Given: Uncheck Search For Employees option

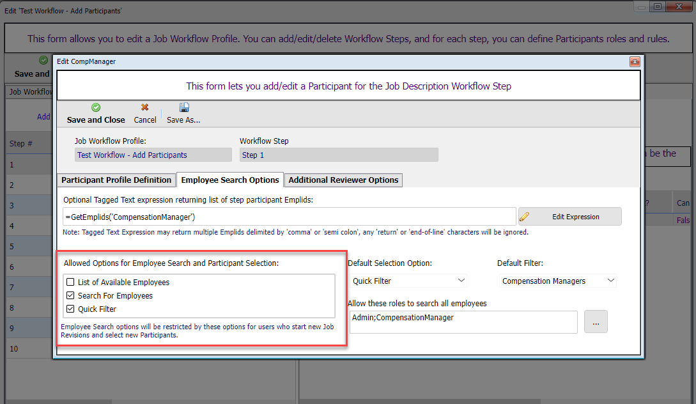Looking at the screenshot, I should [70, 295].
